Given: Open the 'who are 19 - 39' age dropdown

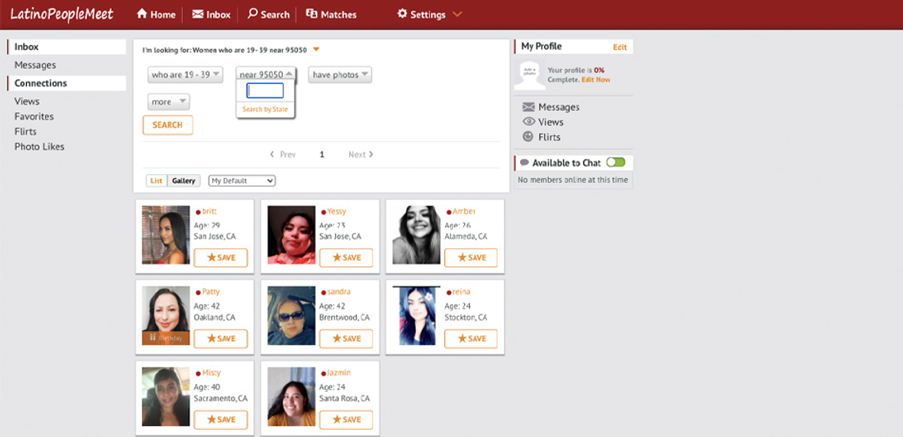Looking at the screenshot, I should coord(185,75).
